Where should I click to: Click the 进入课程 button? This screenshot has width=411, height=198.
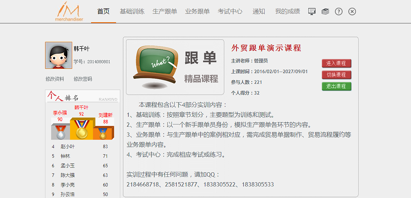pos(337,63)
